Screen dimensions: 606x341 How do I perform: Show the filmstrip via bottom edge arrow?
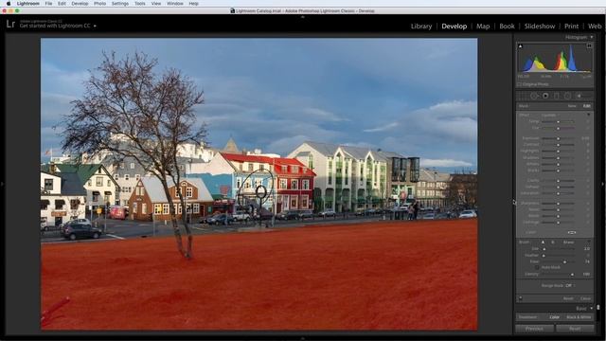pyautogui.click(x=303, y=339)
